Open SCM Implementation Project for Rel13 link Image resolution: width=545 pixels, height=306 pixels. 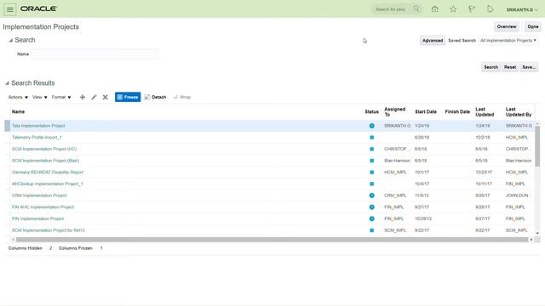point(48,230)
